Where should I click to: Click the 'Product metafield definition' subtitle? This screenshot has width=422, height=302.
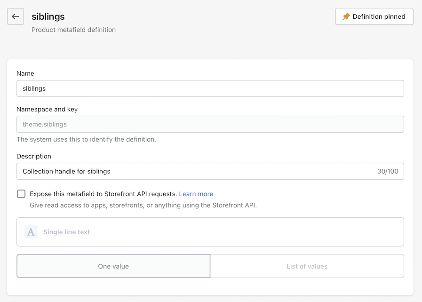pos(73,30)
